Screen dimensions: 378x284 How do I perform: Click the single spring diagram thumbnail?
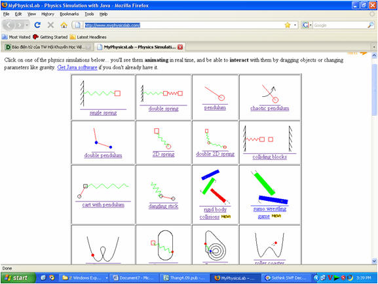pyautogui.click(x=100, y=94)
